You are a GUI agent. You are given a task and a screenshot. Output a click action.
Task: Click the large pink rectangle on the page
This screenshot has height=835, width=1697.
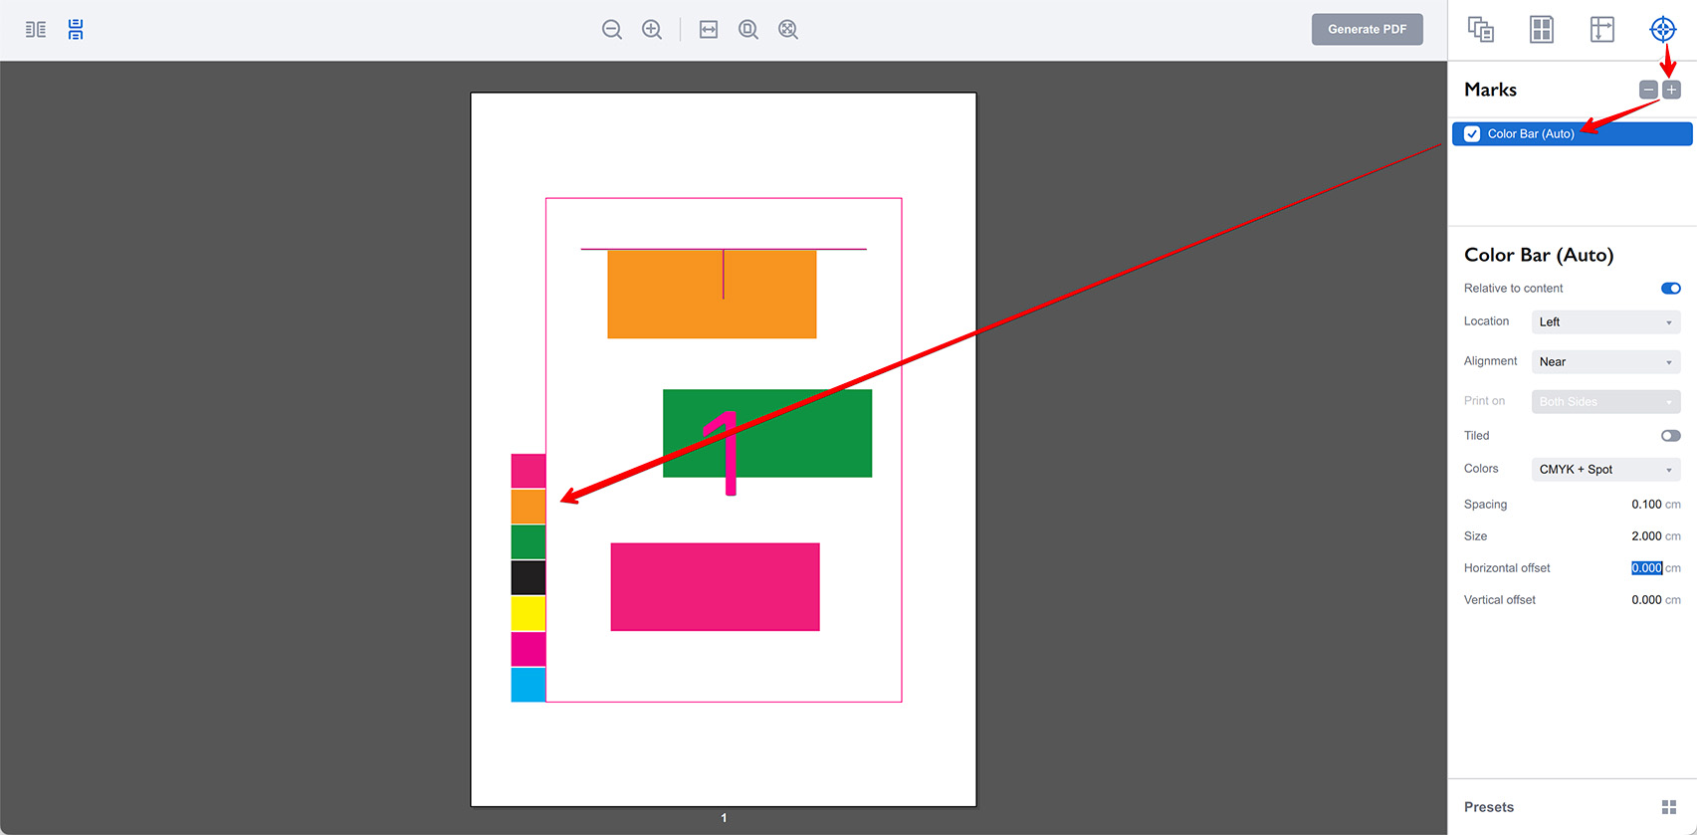click(715, 587)
